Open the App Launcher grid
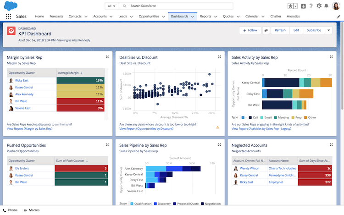Viewport: 344px width, 215px height. tap(8, 17)
